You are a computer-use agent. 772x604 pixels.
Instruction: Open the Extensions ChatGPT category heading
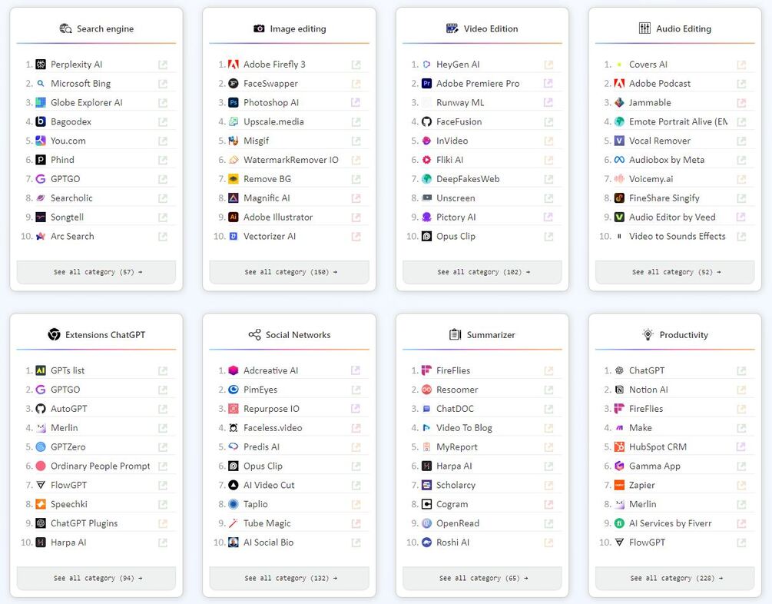[x=97, y=335]
